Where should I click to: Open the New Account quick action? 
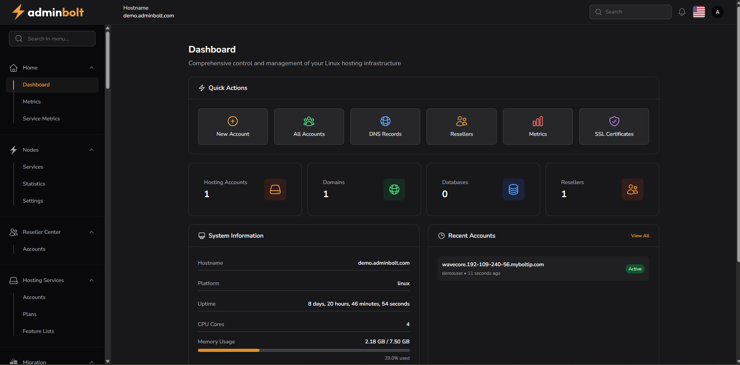(232, 126)
